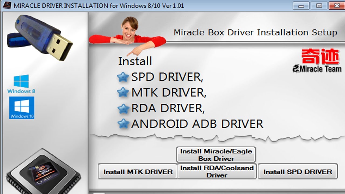
Task: Click the star beside RDA DRIVER
Action: click(x=123, y=109)
